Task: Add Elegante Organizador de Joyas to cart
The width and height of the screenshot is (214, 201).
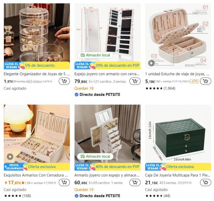Action: click(64, 81)
